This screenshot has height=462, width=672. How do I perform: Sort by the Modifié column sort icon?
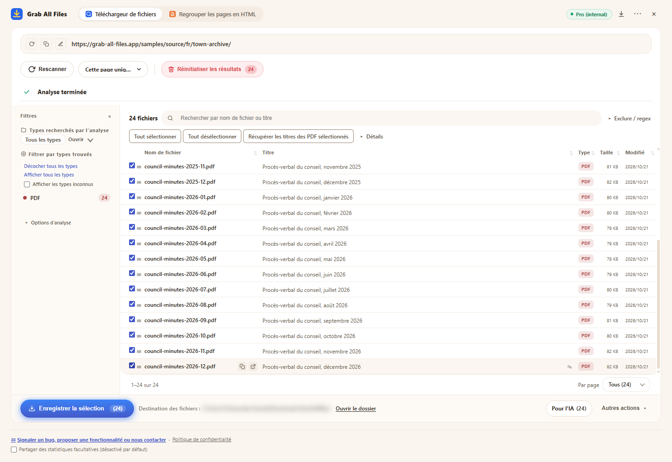coord(653,153)
